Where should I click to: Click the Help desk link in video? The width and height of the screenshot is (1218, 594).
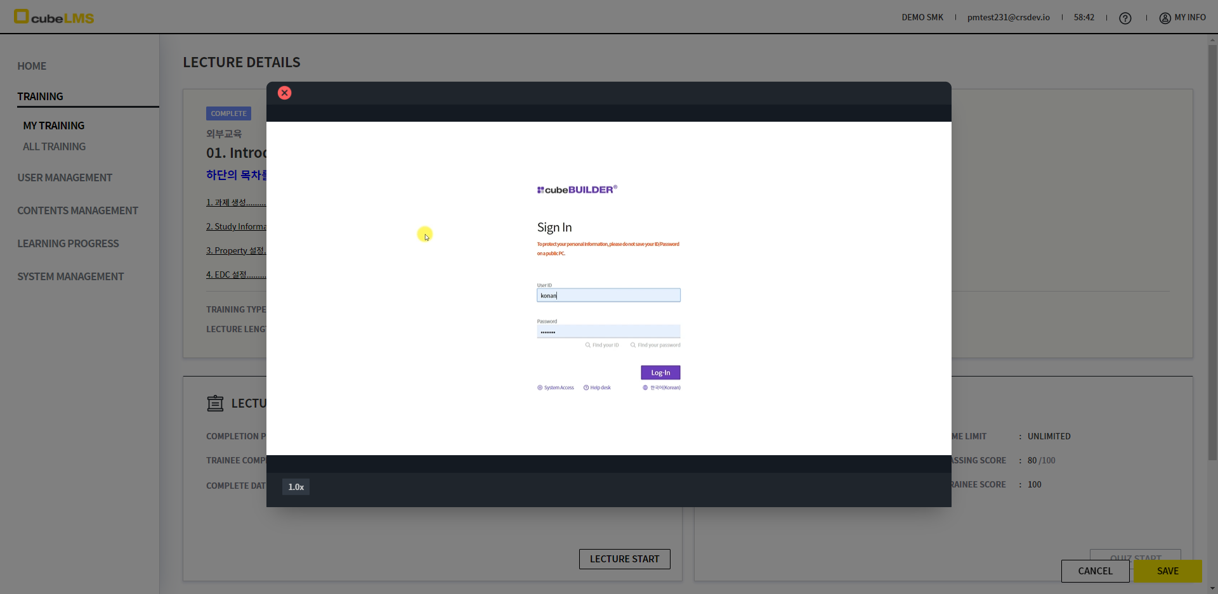[x=597, y=388]
